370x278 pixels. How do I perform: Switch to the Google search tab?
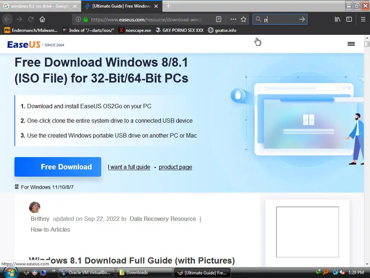coord(40,6)
